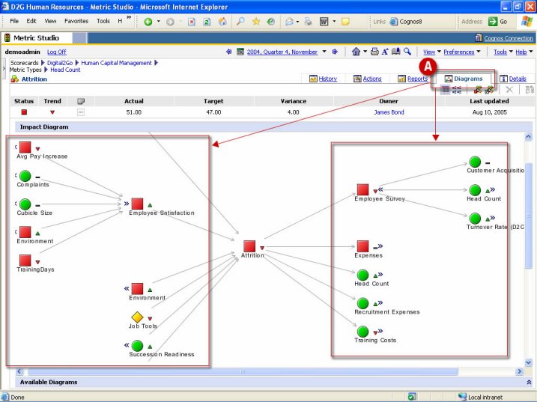
Task: Switch to tree layout diagram icon
Action: tap(457, 90)
